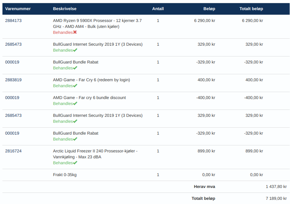
Task: Click the Frakt 0-35kg shipping line
Action: [65, 175]
